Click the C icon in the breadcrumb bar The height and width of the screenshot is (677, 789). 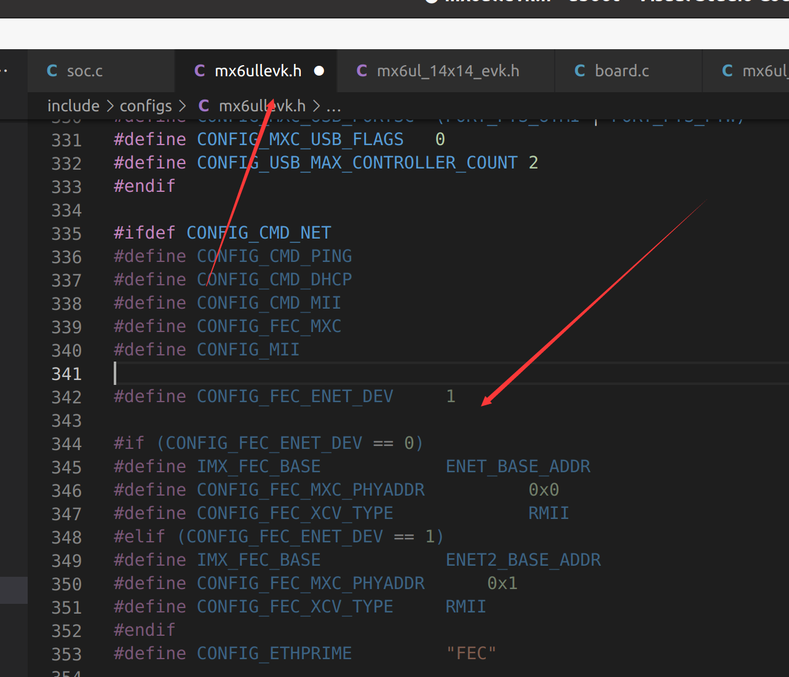[204, 105]
